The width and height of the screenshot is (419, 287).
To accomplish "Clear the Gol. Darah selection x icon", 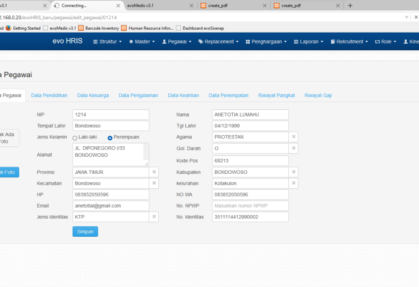I will click(293, 148).
